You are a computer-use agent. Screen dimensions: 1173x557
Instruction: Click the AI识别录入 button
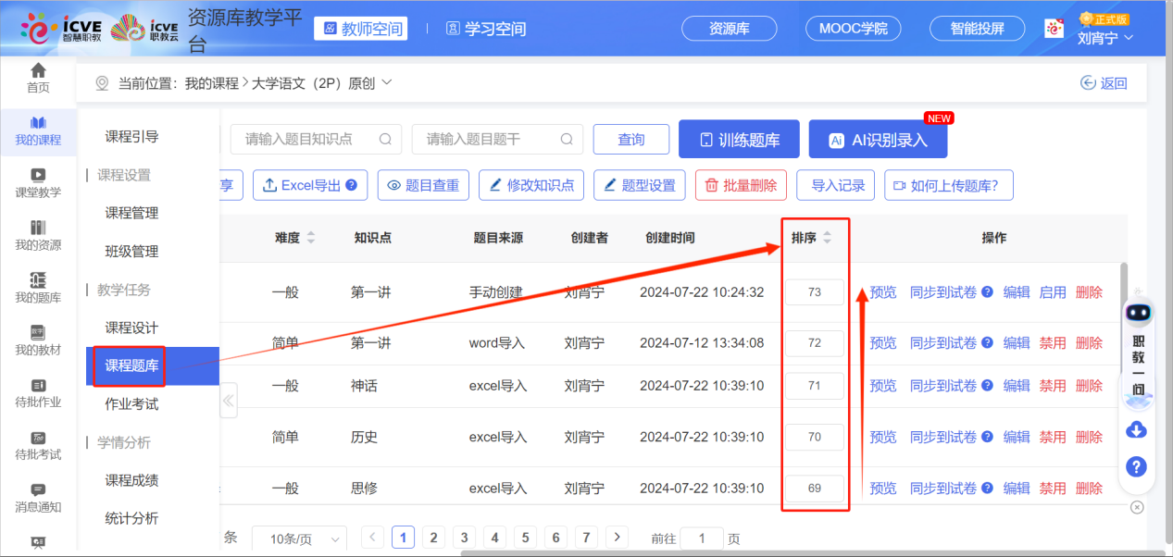pyautogui.click(x=879, y=140)
